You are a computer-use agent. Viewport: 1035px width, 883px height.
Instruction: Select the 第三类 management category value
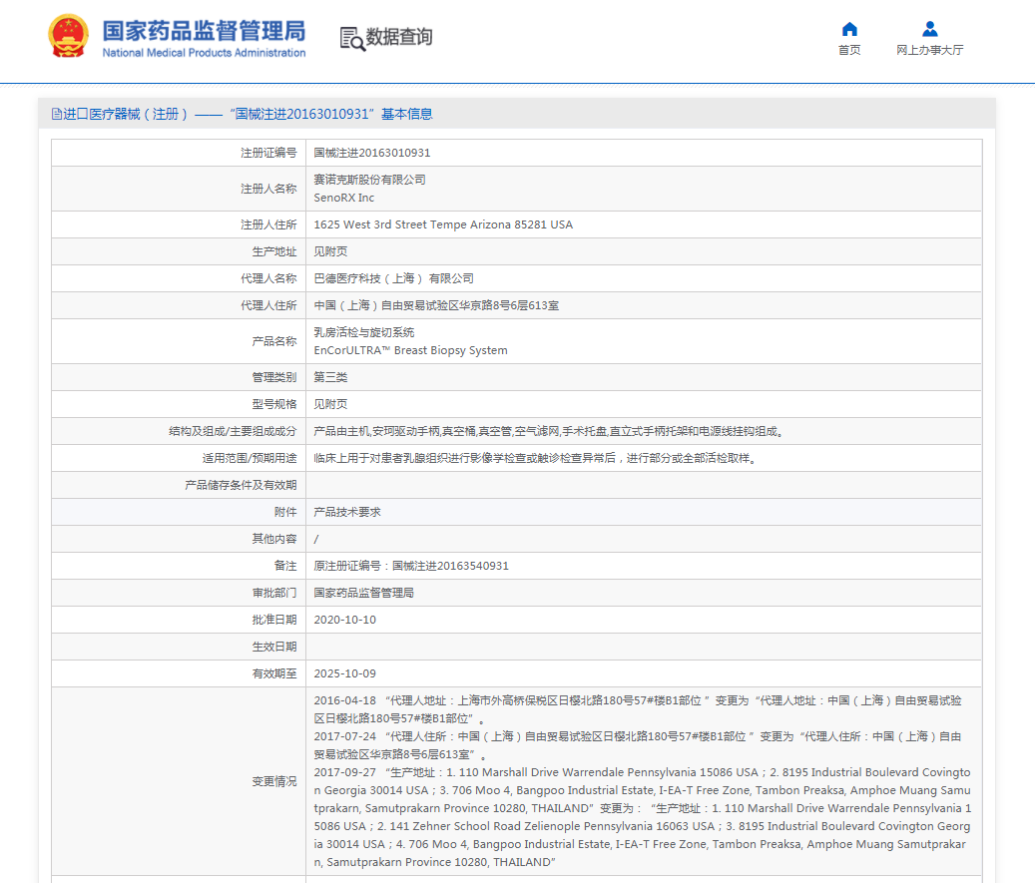(330, 377)
